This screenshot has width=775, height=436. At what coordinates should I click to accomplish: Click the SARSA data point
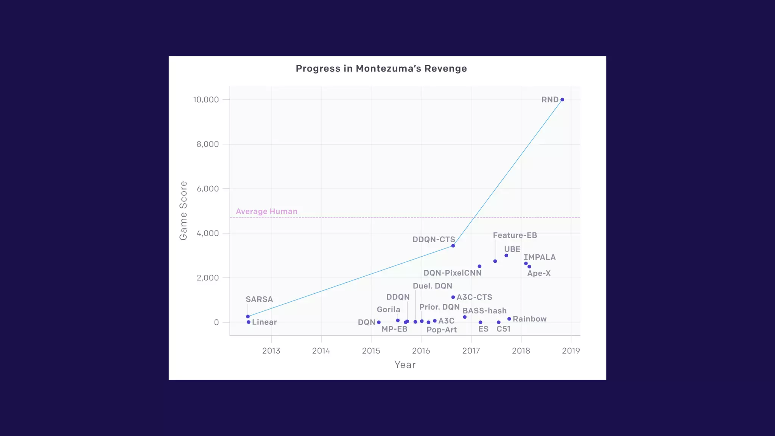point(248,316)
